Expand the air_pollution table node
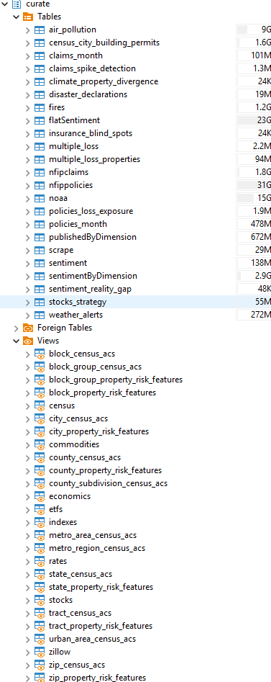Image resolution: width=271 pixels, height=682 pixels. pos(28,30)
